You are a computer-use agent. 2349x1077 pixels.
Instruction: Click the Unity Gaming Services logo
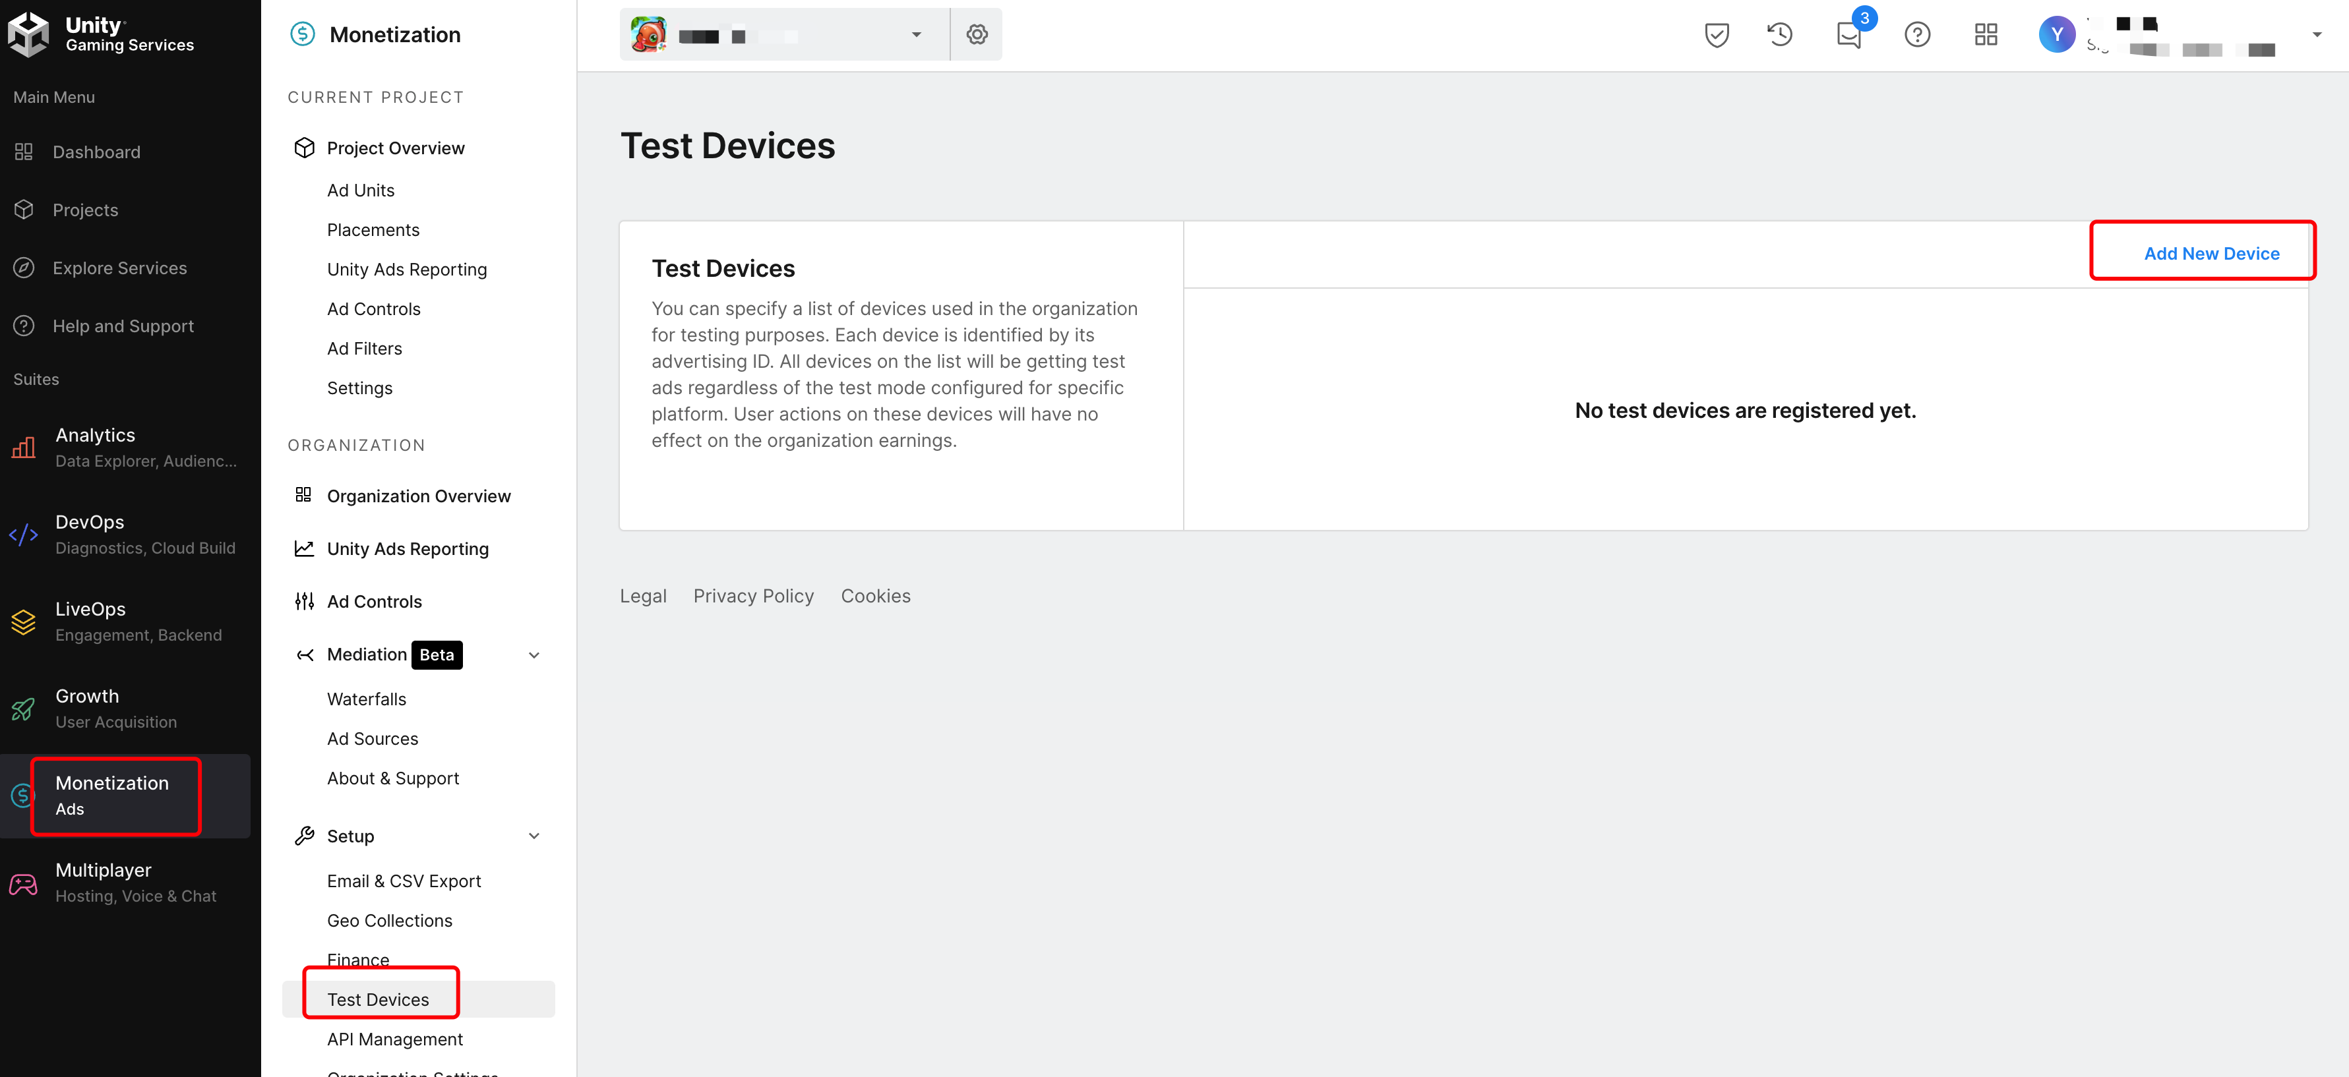[x=101, y=34]
